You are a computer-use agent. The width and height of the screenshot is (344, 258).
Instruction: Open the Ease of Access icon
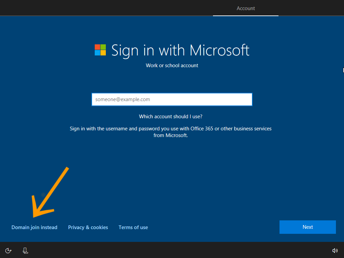click(8, 251)
